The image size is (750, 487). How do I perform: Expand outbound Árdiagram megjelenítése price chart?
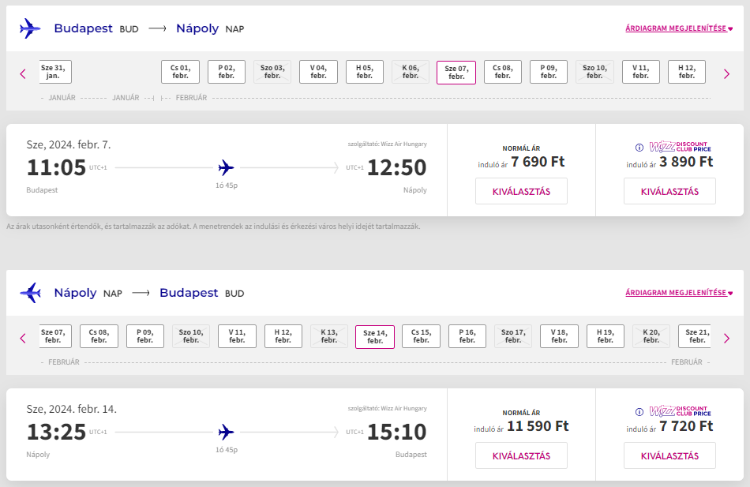679,28
